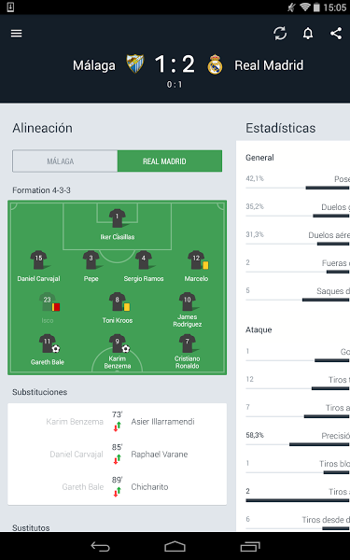Select Iker Casillas goalkeeper shirt icon

pos(118,218)
